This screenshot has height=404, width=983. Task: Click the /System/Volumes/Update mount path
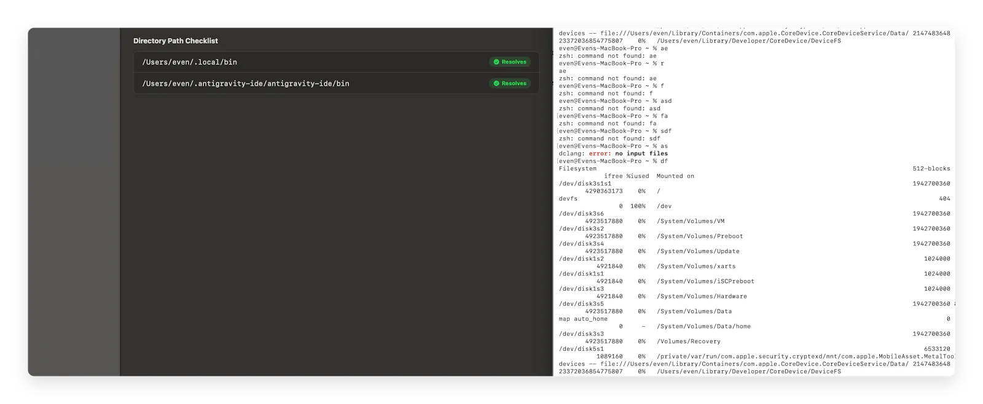pyautogui.click(x=698, y=251)
